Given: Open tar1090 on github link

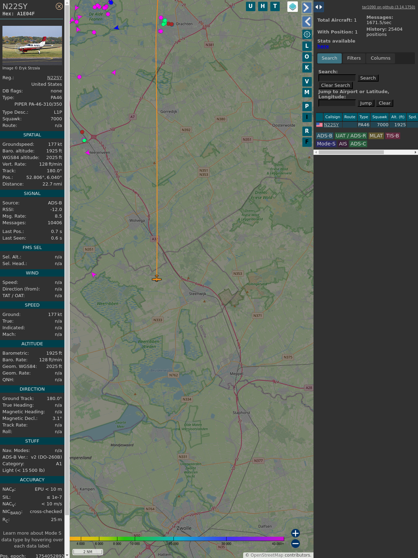Looking at the screenshot, I should coord(388,7).
